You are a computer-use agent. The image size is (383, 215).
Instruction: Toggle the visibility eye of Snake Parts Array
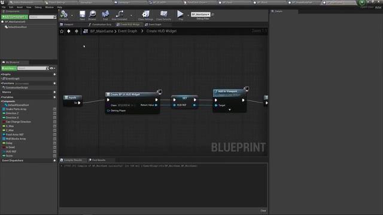[x=54, y=109]
